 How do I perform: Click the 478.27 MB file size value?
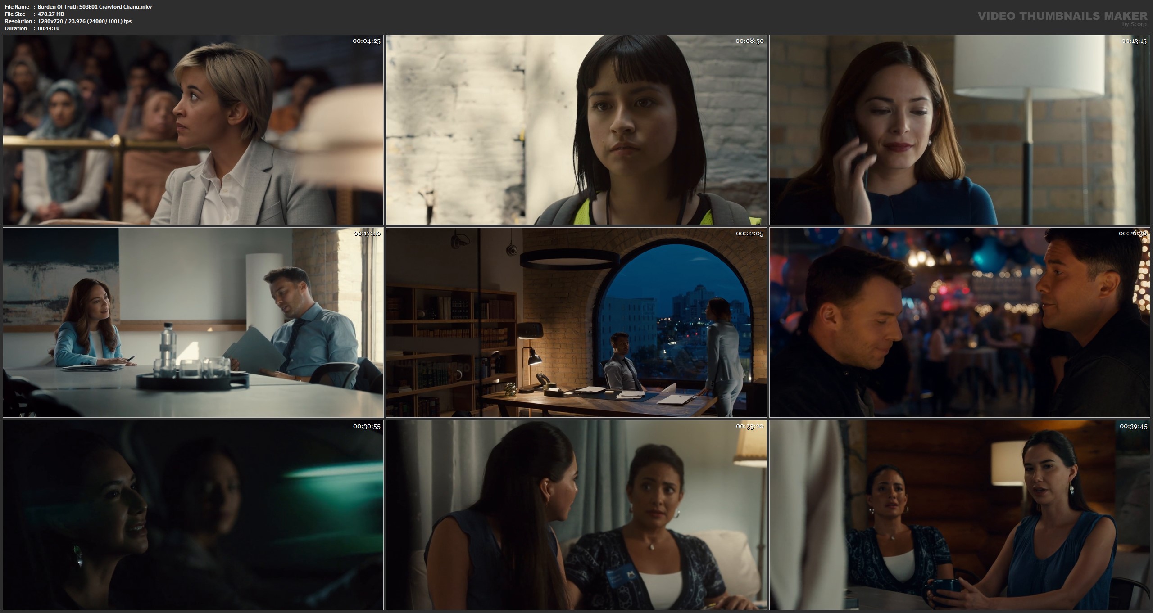51,14
